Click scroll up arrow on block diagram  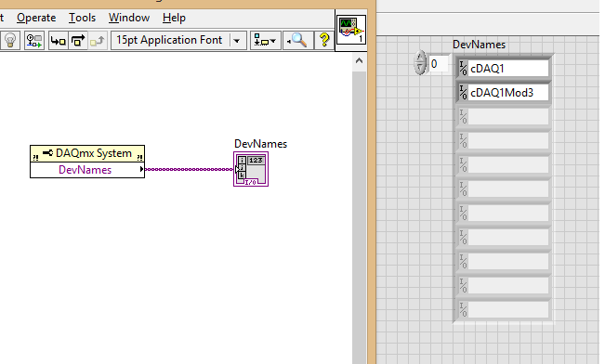pos(359,60)
